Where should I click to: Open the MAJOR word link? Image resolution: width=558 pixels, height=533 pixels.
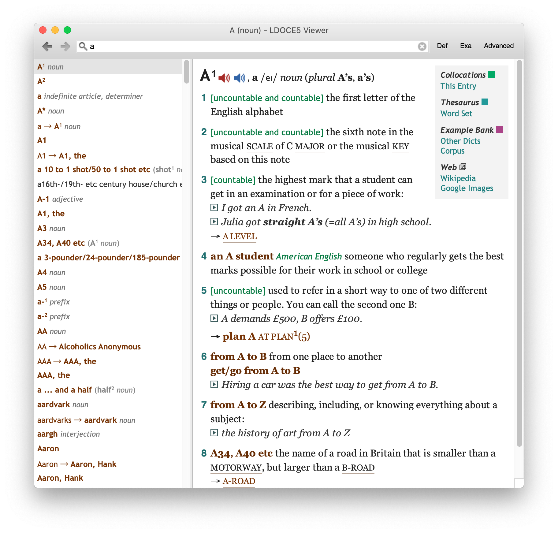(x=310, y=147)
